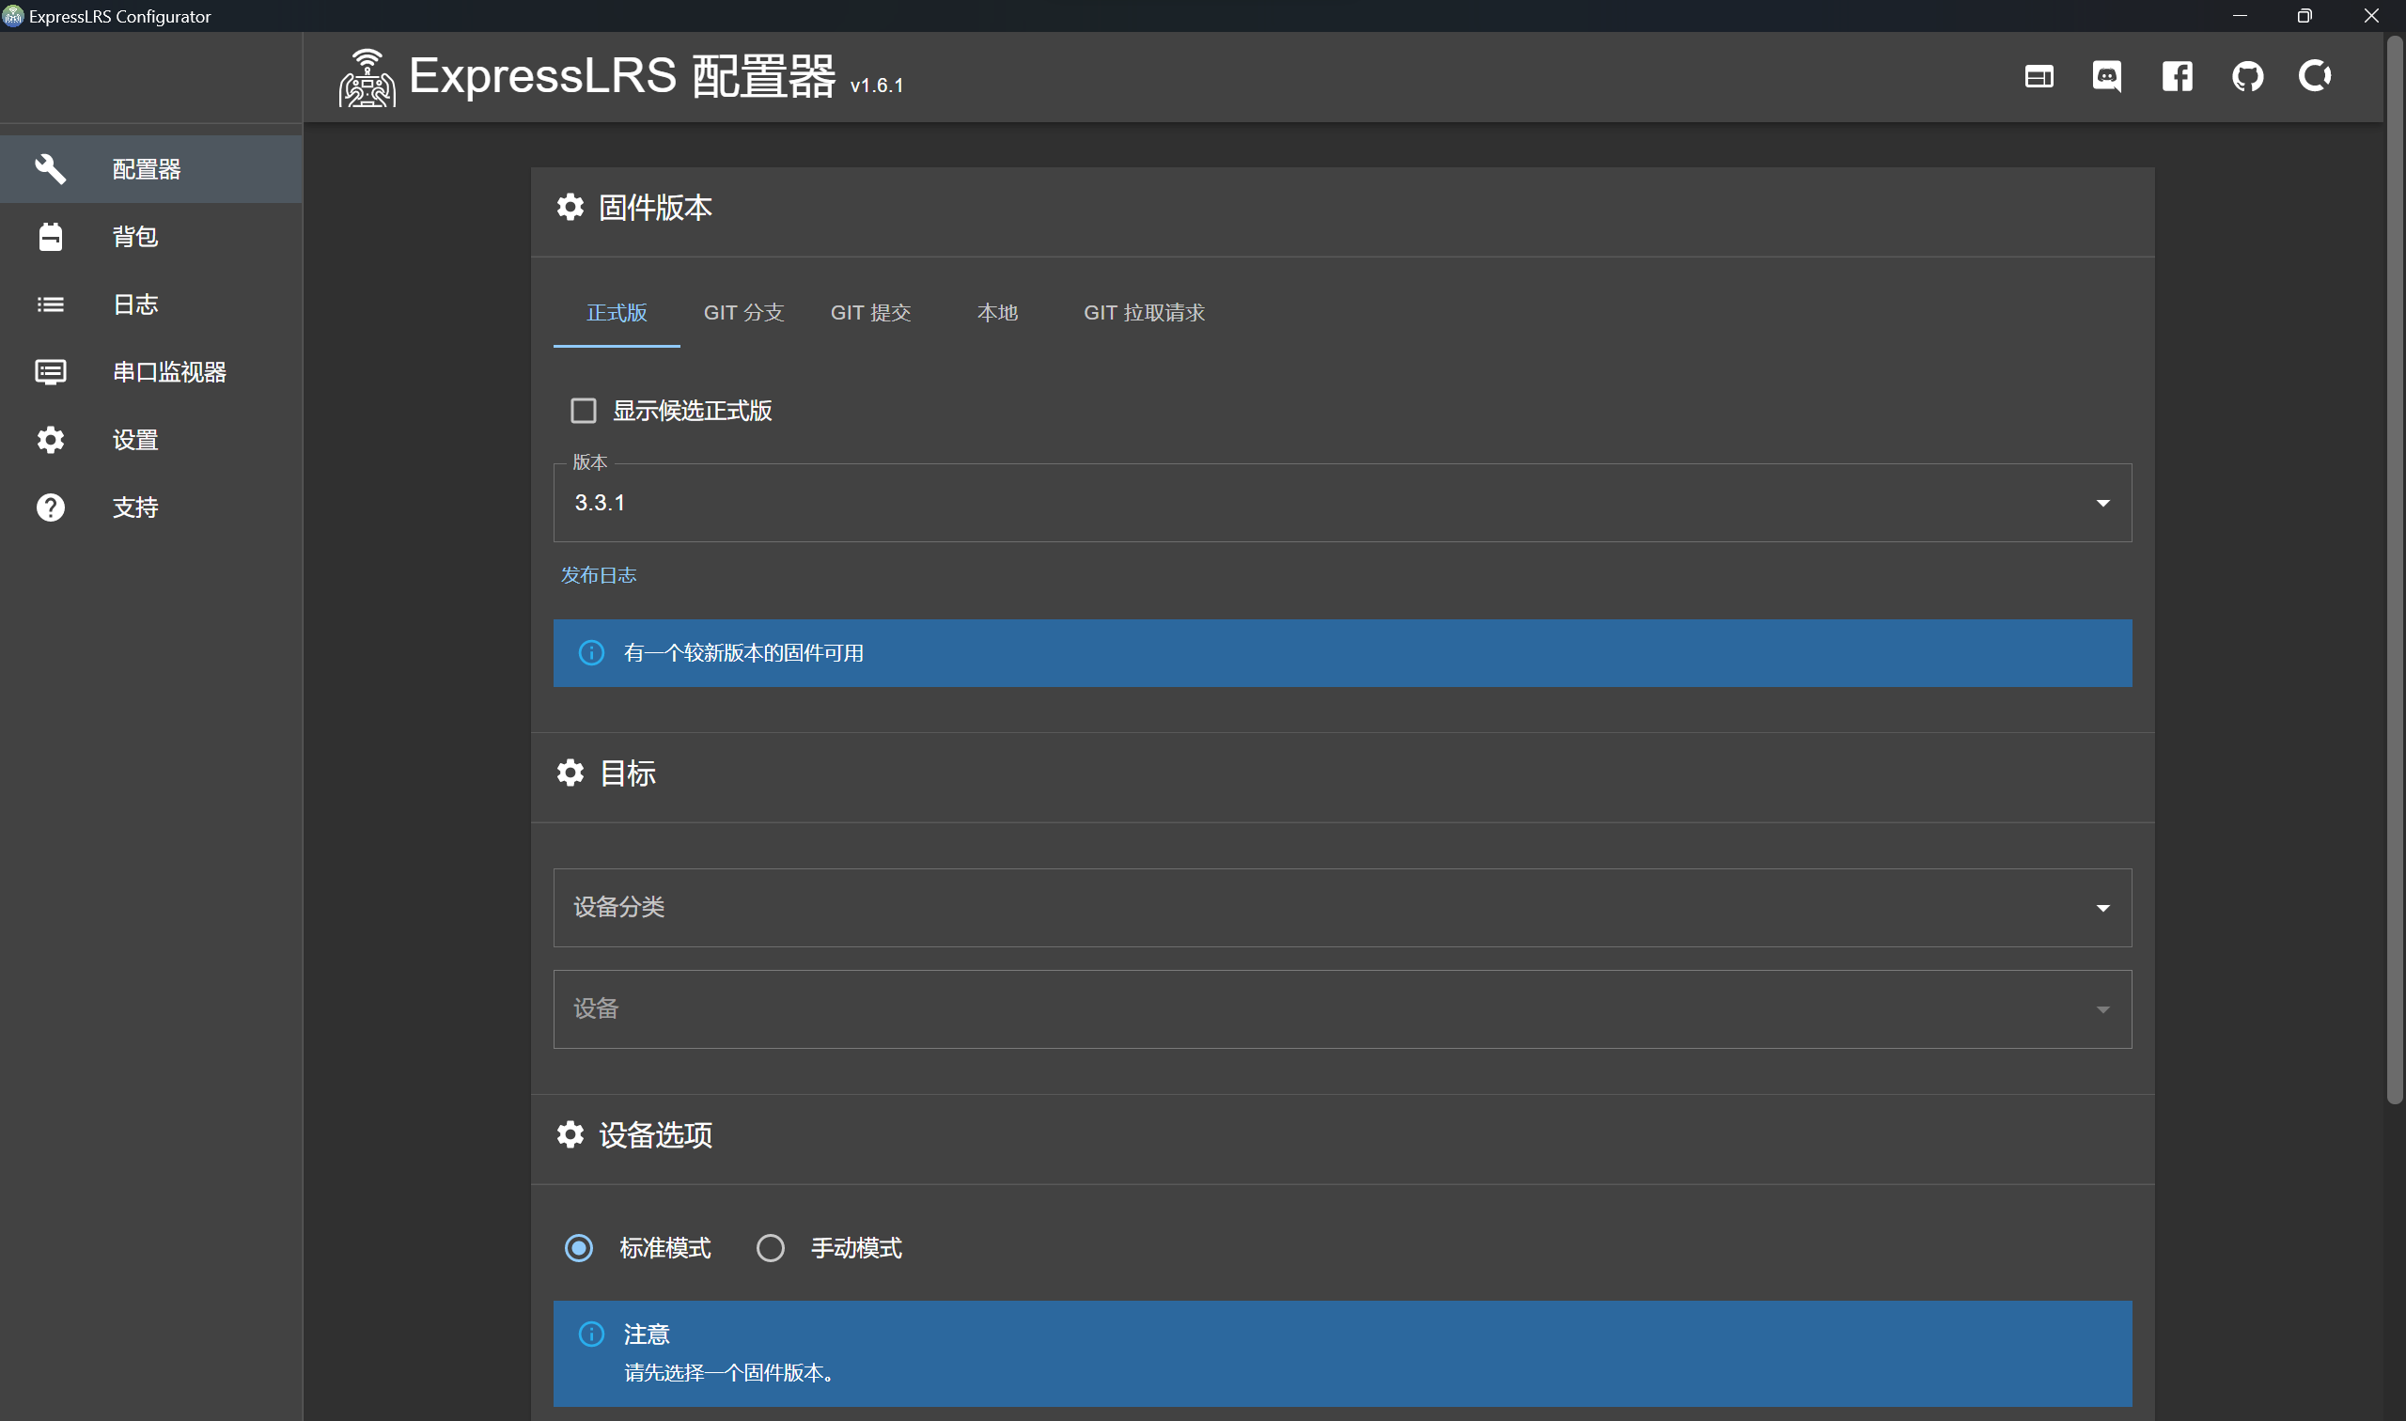This screenshot has width=2406, height=1421.
Task: Switch to GIT 分支 tab
Action: click(x=743, y=313)
